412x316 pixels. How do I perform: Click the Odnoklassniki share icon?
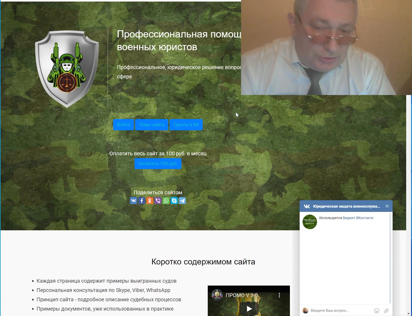(150, 201)
